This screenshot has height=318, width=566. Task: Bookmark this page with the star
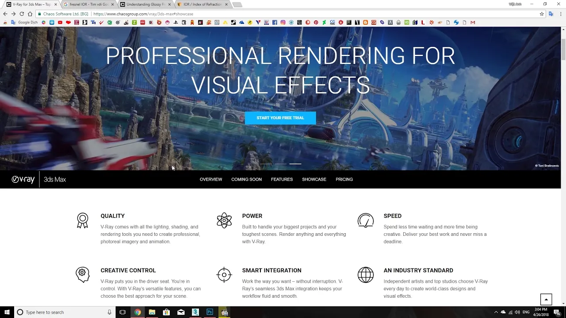(x=542, y=14)
